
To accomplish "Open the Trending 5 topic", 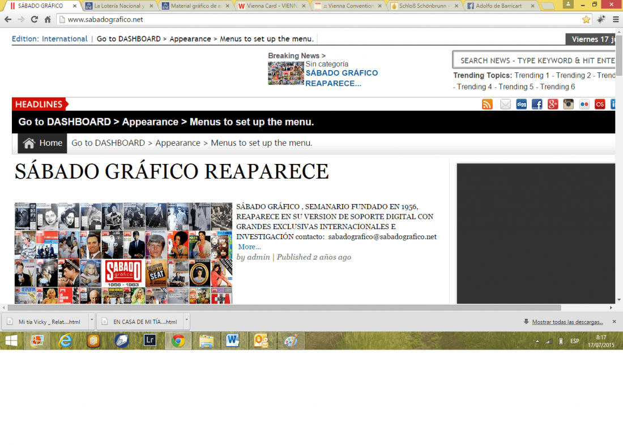I will (516, 87).
